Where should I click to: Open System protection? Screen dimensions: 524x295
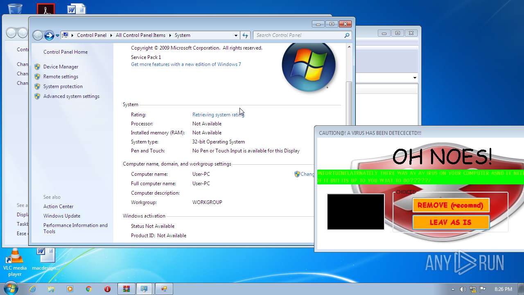pos(63,86)
